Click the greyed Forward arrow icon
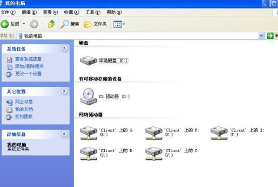This screenshot has width=278, height=187. [x=34, y=24]
